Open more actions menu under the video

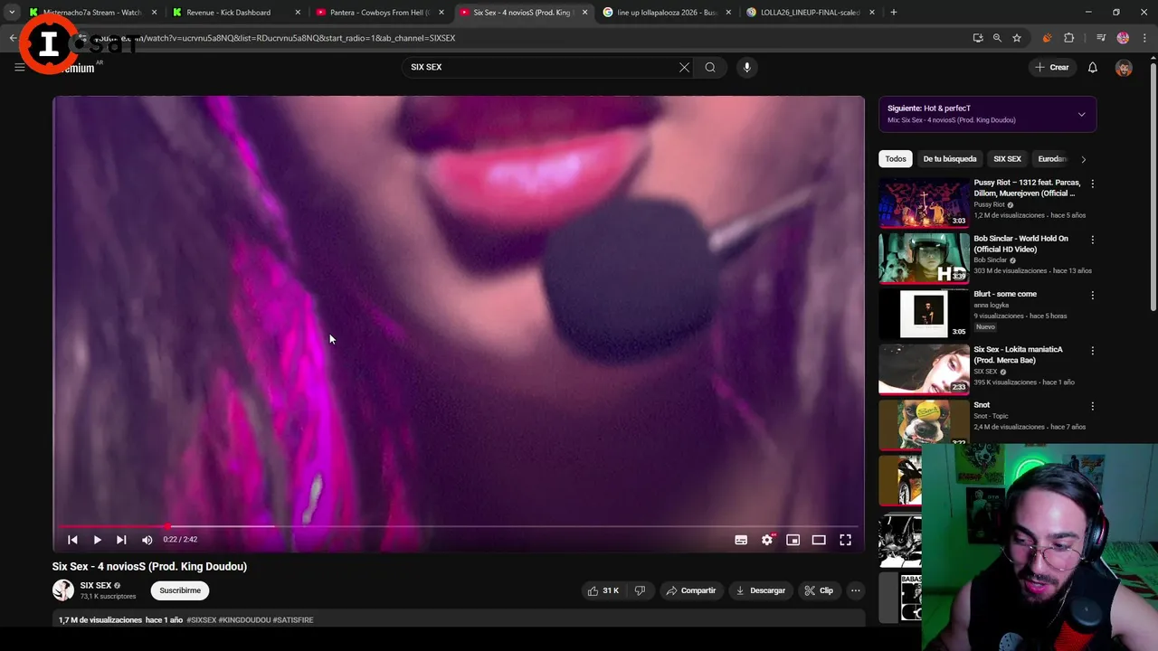tap(855, 590)
